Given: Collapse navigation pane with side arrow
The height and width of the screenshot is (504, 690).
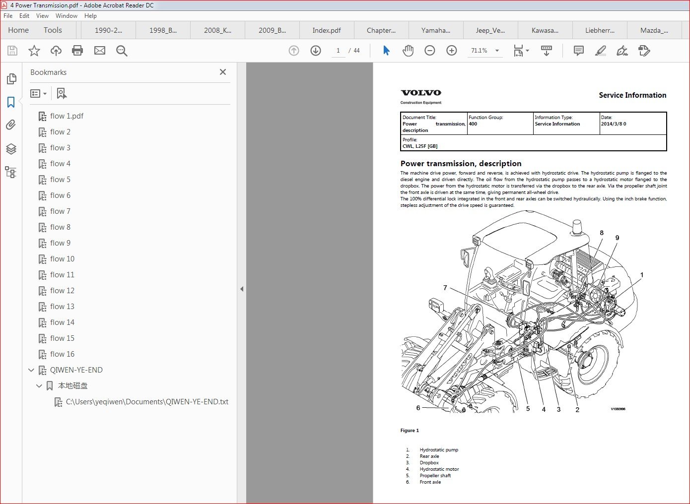Looking at the screenshot, I should point(242,289).
